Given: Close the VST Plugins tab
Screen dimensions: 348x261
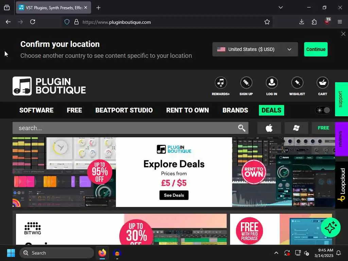Looking at the screenshot, I should point(86,7).
